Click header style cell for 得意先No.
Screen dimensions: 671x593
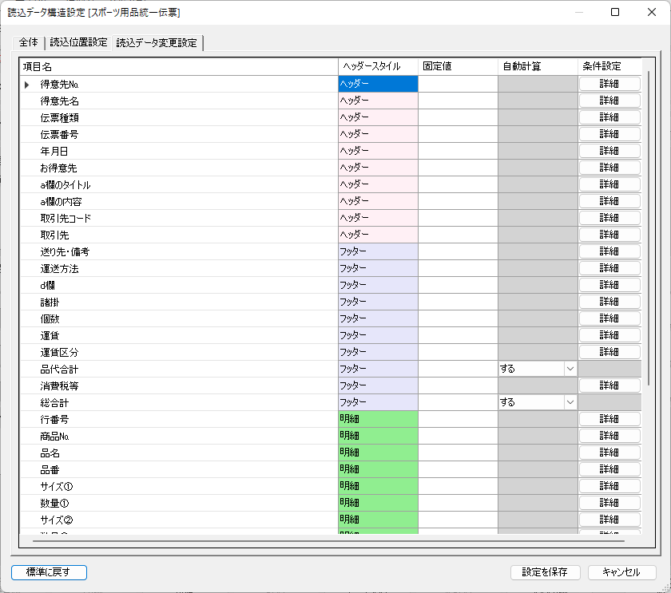pos(378,84)
